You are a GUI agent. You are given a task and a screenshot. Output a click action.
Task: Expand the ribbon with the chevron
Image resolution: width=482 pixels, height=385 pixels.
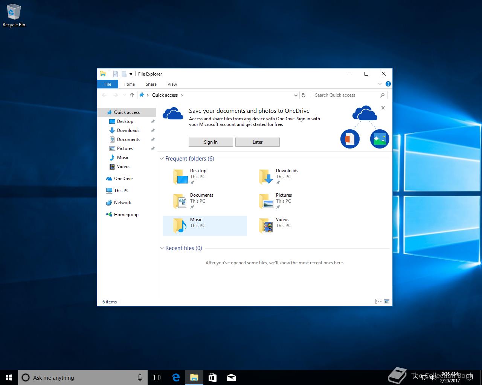380,84
